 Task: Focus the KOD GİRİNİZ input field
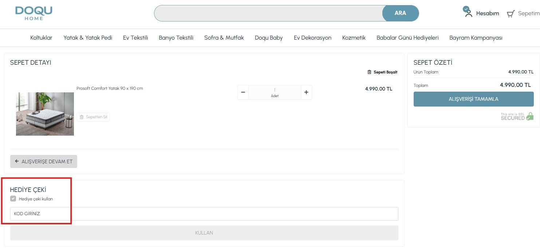coord(204,214)
